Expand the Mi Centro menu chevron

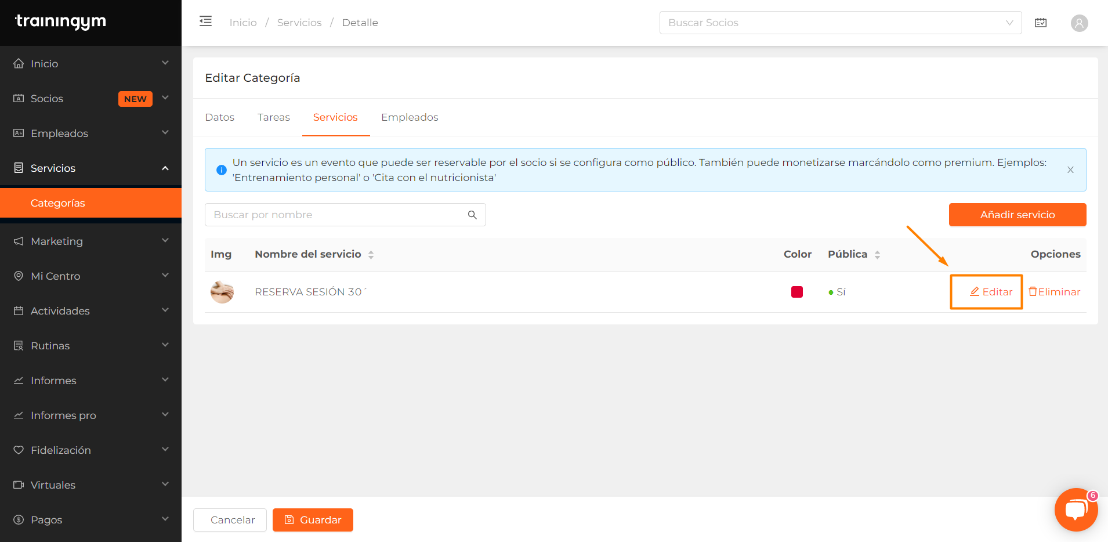pos(165,275)
